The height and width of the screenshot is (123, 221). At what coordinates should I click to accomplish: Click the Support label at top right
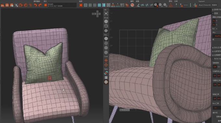click(201, 1)
